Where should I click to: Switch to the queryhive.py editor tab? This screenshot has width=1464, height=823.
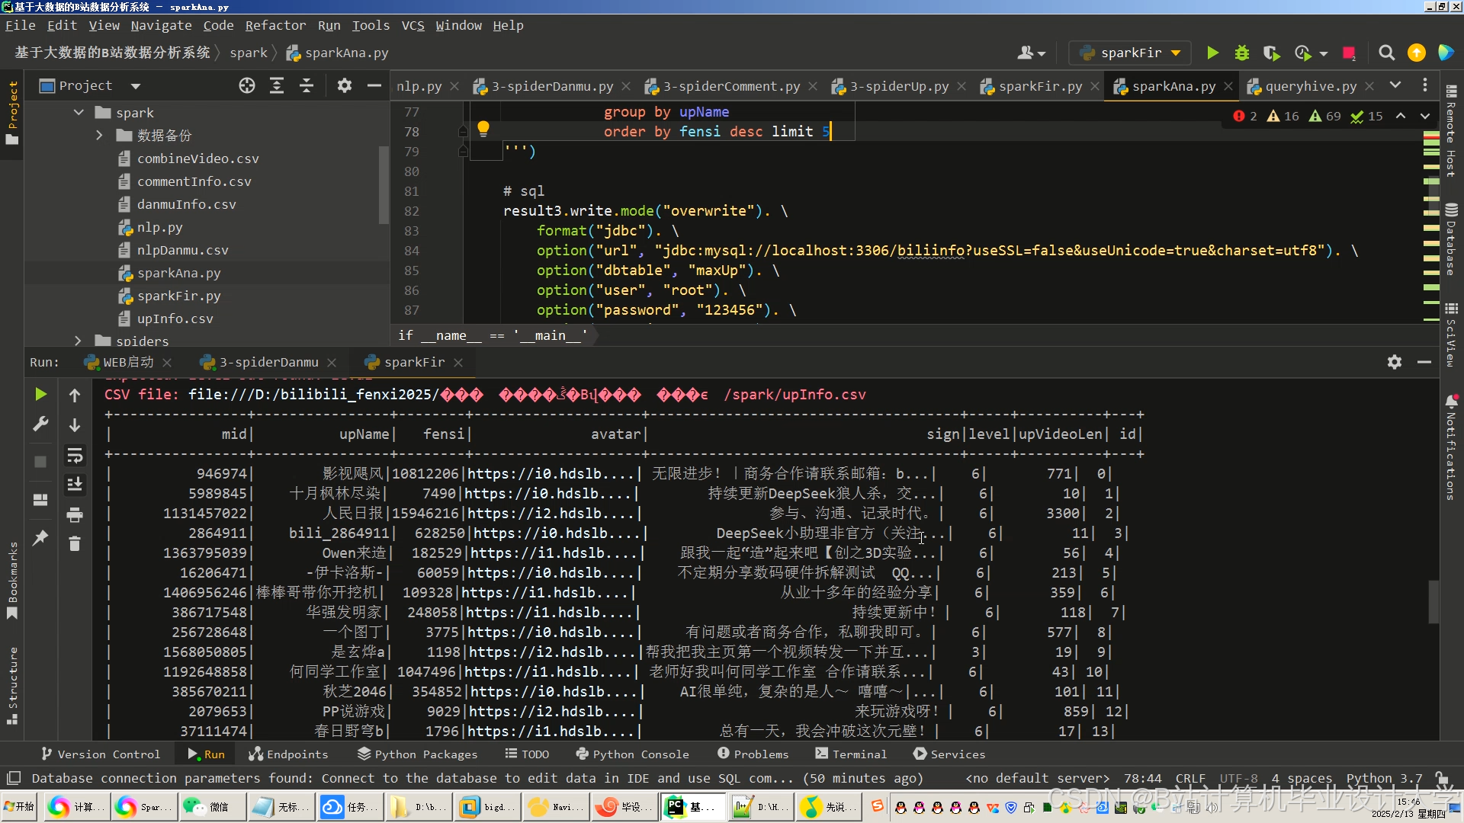click(x=1310, y=86)
